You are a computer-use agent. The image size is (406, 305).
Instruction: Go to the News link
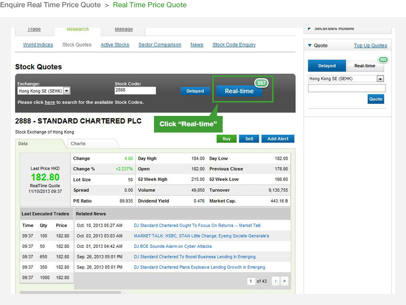pyautogui.click(x=197, y=44)
